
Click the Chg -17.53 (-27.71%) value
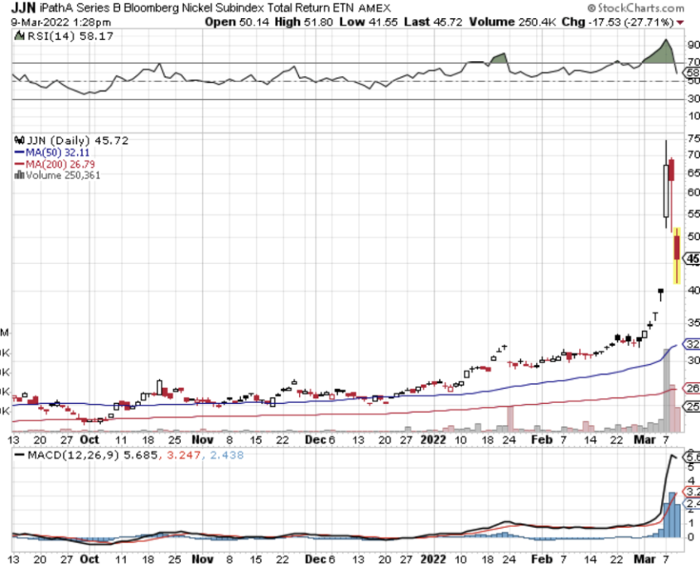click(617, 22)
